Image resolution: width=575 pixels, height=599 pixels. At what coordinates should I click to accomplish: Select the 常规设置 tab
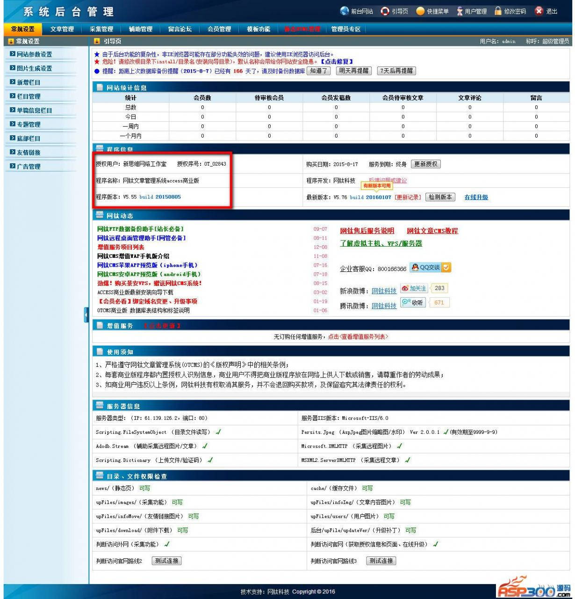coord(22,29)
